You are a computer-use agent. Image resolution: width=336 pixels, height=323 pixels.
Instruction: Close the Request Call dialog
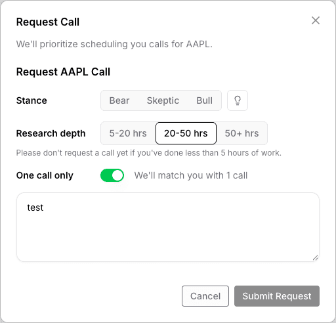click(316, 20)
